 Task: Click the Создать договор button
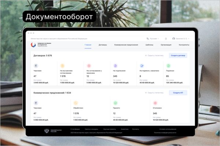[x=178, y=55]
